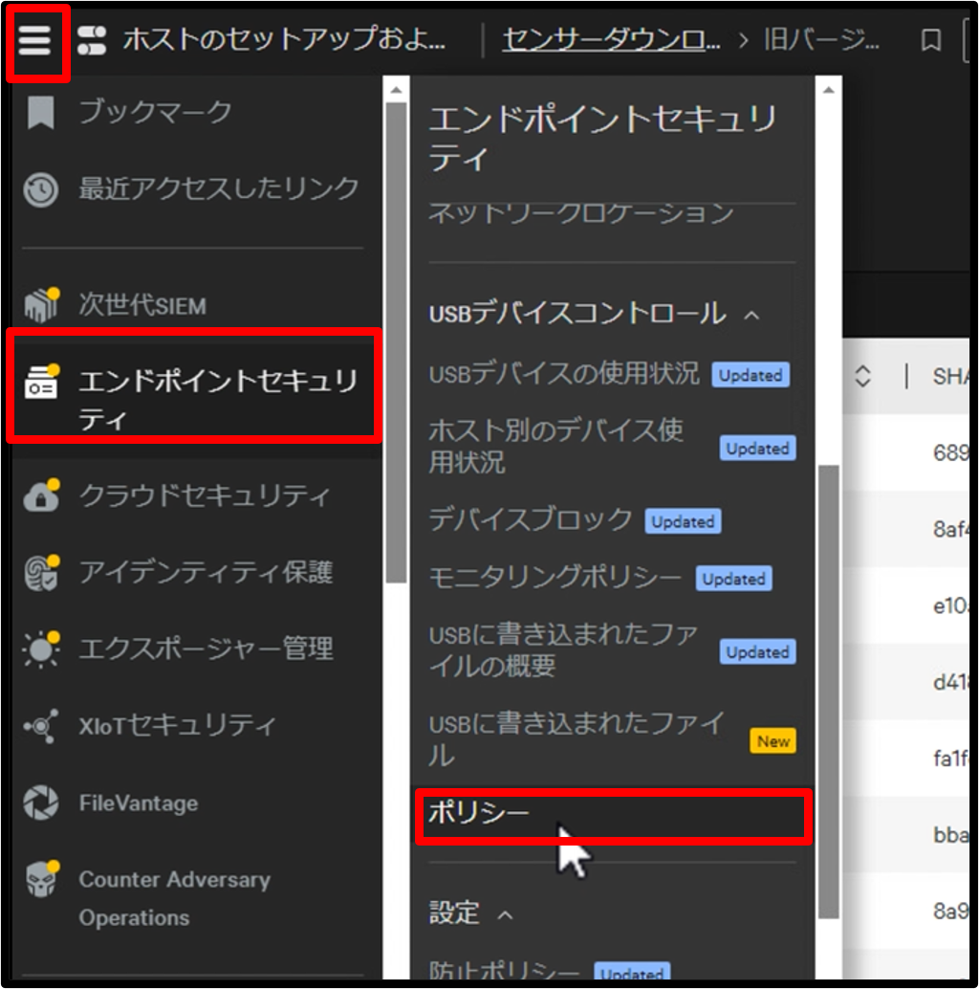Image resolution: width=979 pixels, height=989 pixels.
Task: Click hash cell starting with 689
Action: [950, 452]
